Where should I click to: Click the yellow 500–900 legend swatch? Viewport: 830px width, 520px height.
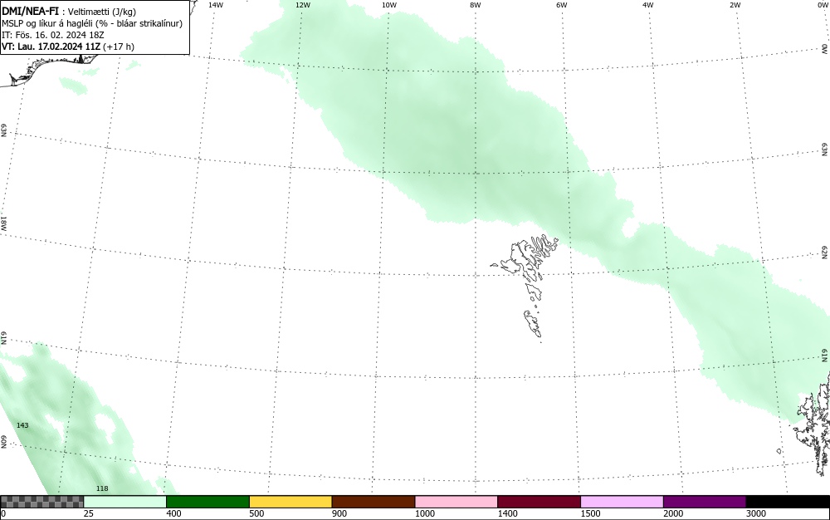click(290, 502)
